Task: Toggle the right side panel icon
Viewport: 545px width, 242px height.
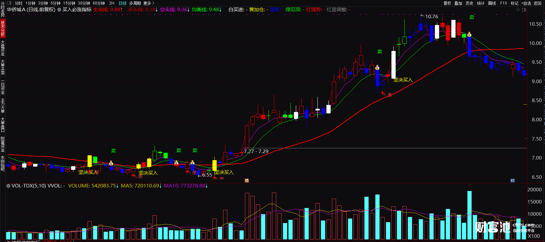Action: pyautogui.click(x=524, y=10)
